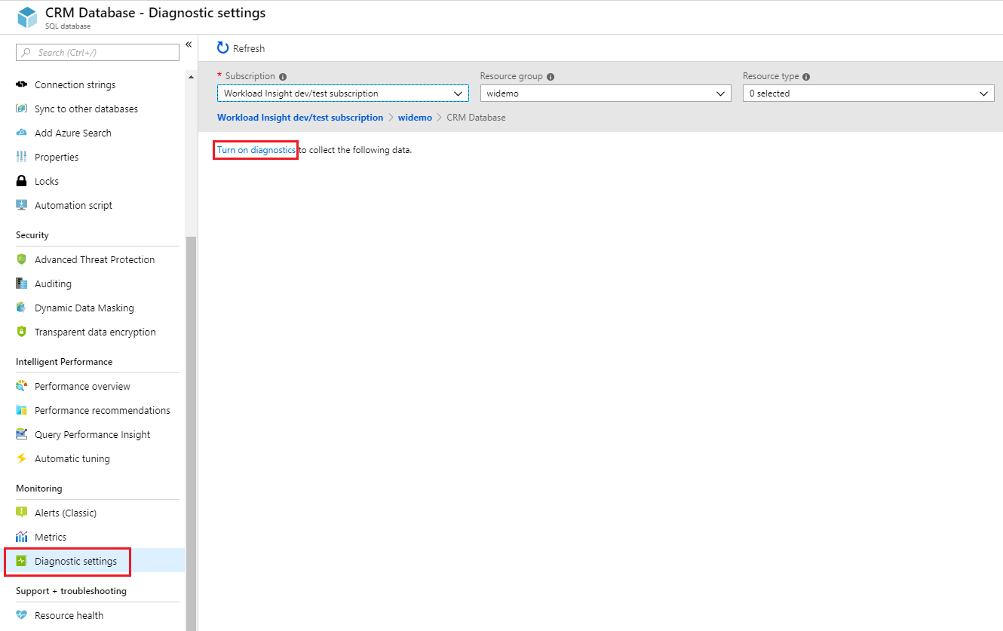Image resolution: width=1003 pixels, height=631 pixels.
Task: Click the sidebar search field
Action: [97, 51]
